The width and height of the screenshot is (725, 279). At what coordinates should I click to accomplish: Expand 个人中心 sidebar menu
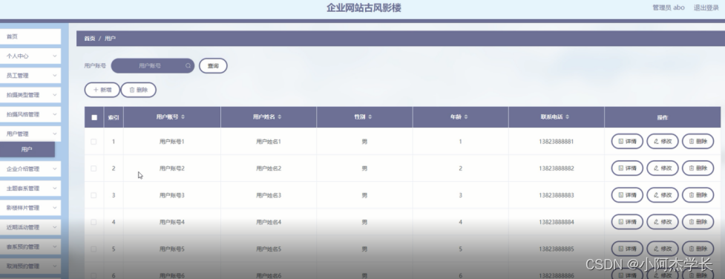click(x=30, y=56)
